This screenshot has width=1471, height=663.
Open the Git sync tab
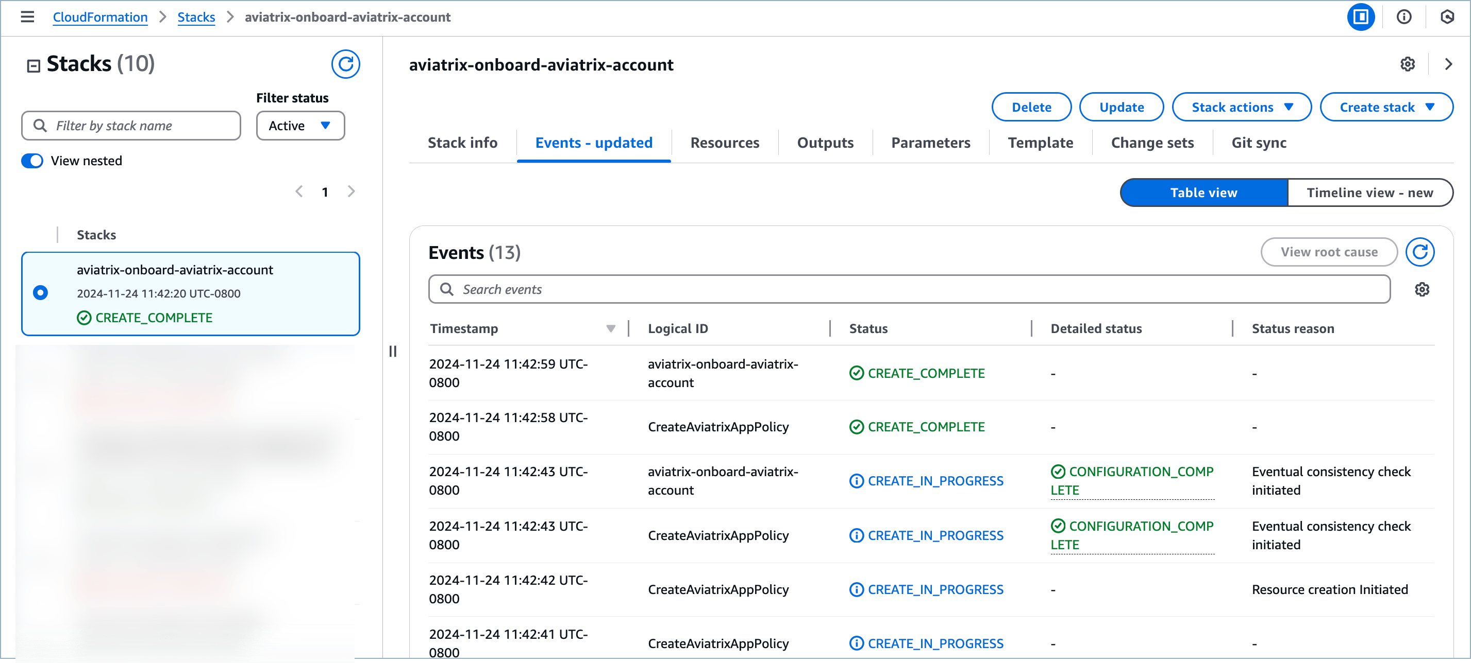(x=1259, y=143)
